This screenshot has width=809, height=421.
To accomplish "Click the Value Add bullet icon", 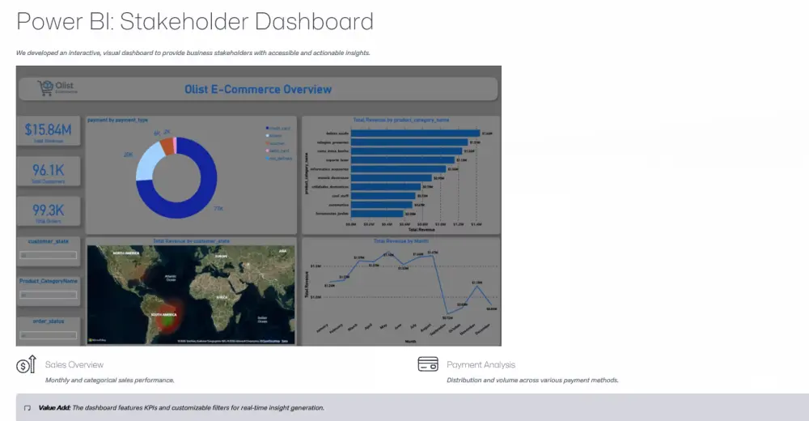I will [28, 408].
